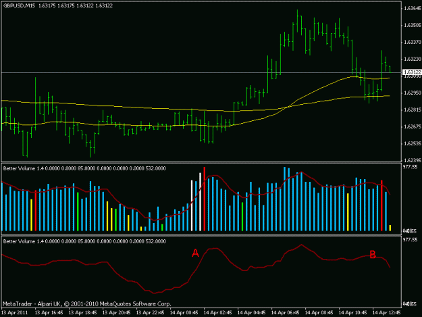422x317 pixels.
Task: Select the 1.62950 price axis value
Action: (412, 93)
